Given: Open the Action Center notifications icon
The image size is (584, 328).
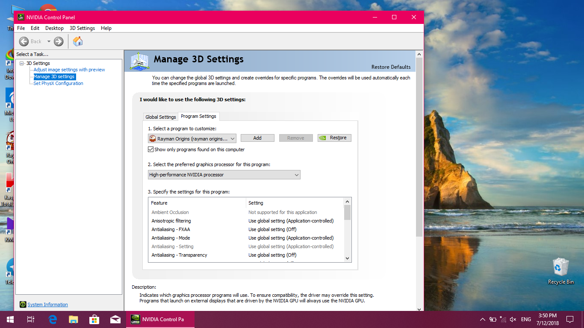Looking at the screenshot, I should pos(570,319).
